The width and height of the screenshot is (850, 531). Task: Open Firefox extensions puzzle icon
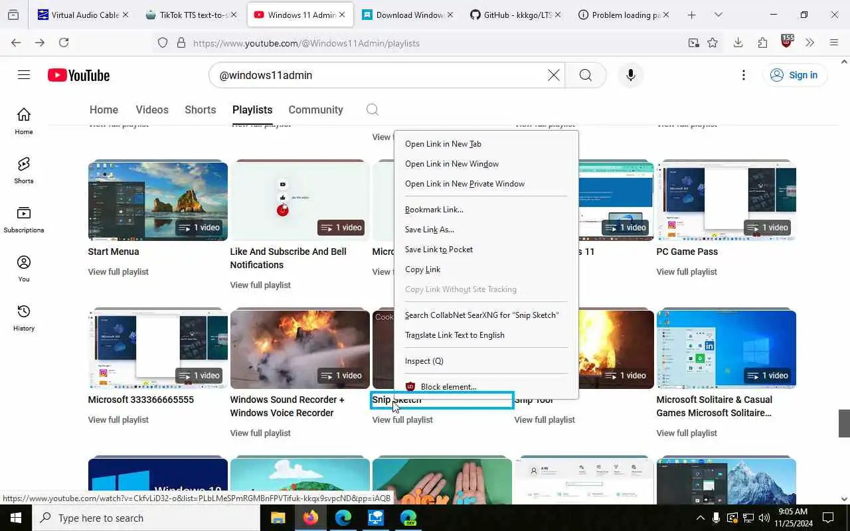point(762,42)
